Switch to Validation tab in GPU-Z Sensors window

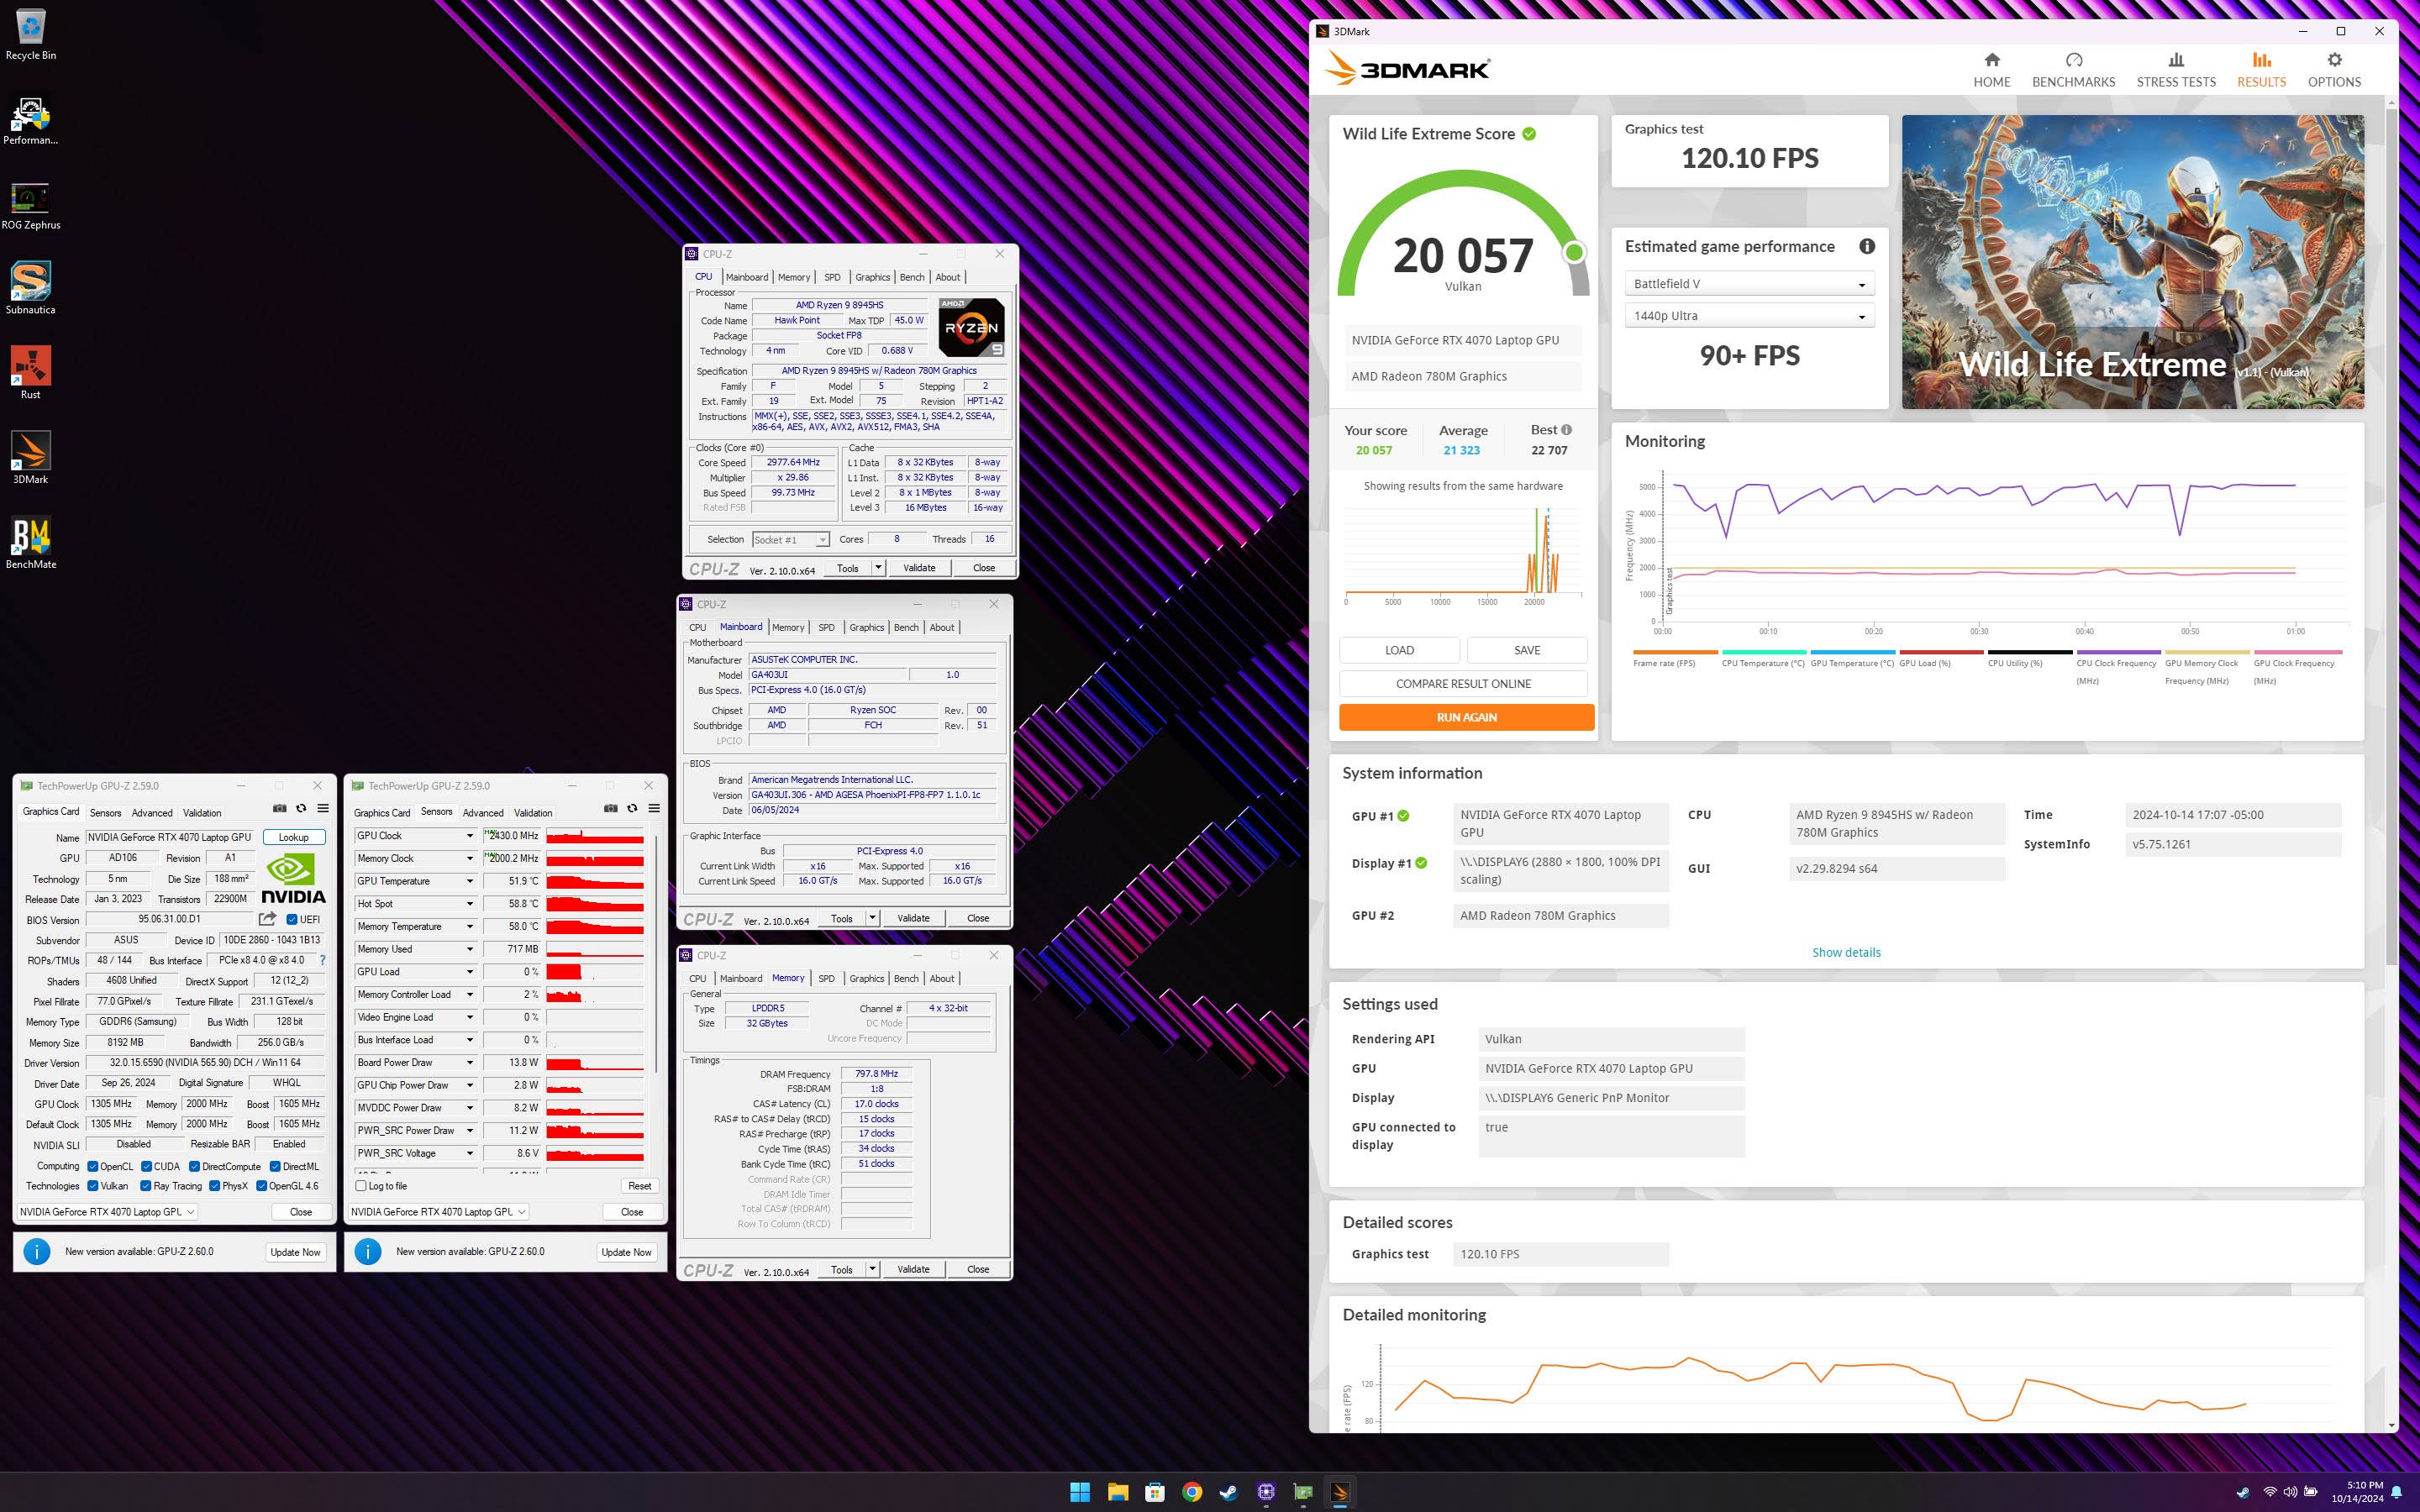[x=533, y=813]
